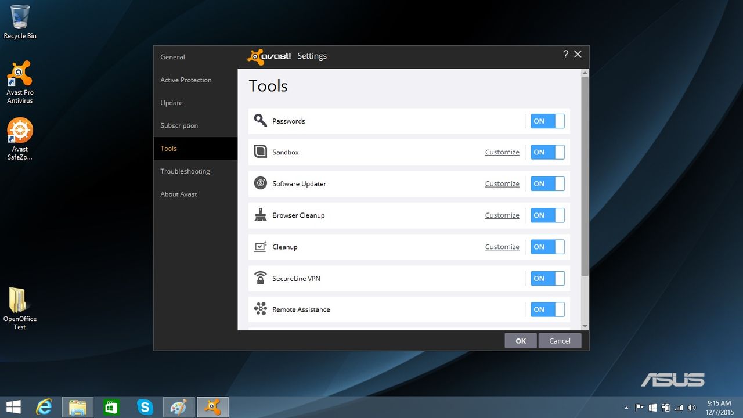Screen dimensions: 743x418
Task: Select OpenOffice Test folder on desktop
Action: tap(20, 309)
